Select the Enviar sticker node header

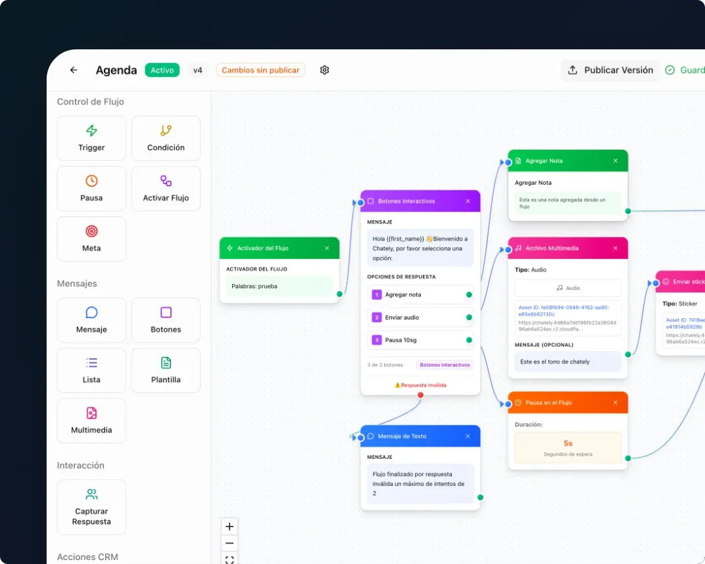[x=680, y=282]
